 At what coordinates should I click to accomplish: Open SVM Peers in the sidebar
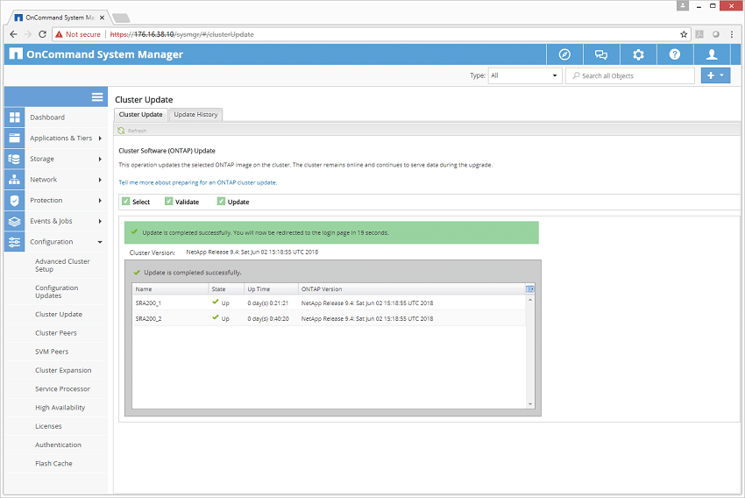[52, 352]
